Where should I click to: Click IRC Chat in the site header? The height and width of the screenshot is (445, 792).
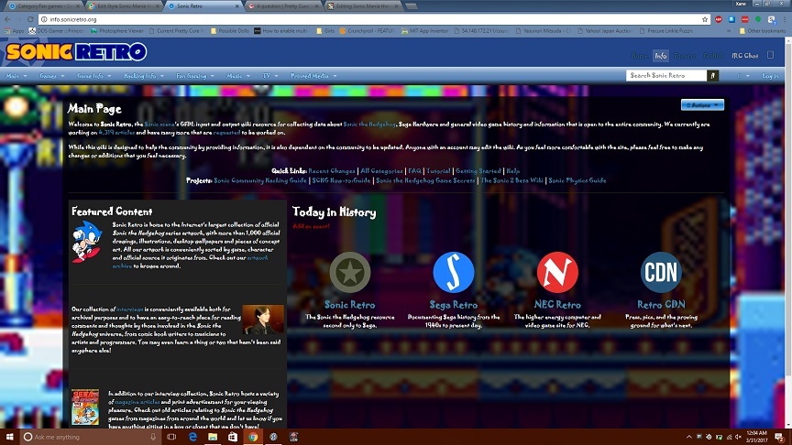(745, 56)
